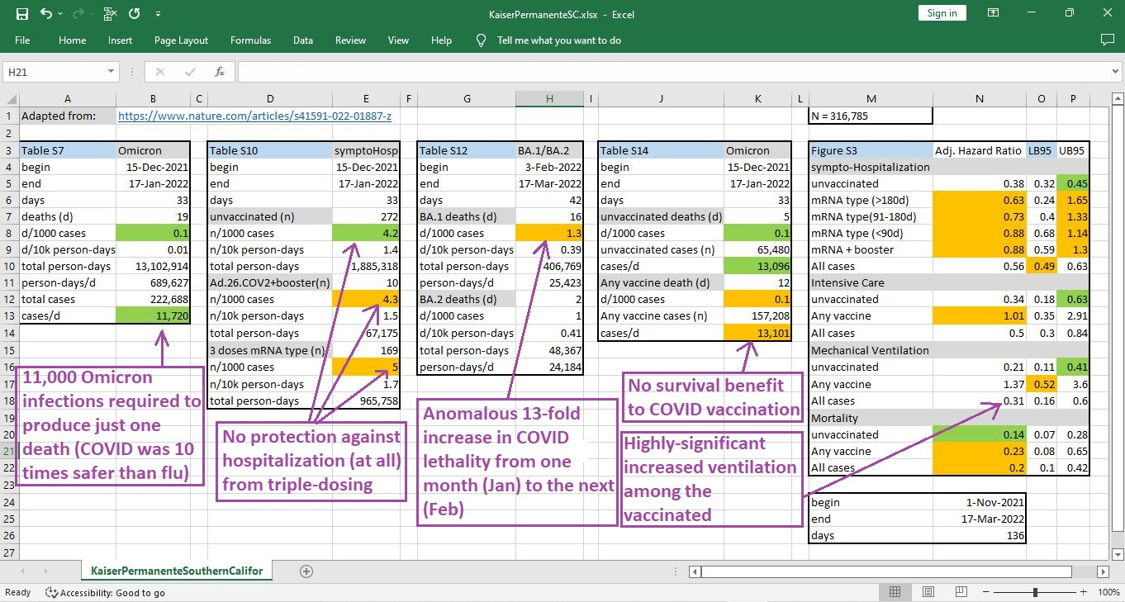This screenshot has width=1125, height=602.
Task: Click the Ready status indicator
Action: pyautogui.click(x=18, y=592)
